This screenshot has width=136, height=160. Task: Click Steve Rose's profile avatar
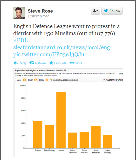coord(19,13)
